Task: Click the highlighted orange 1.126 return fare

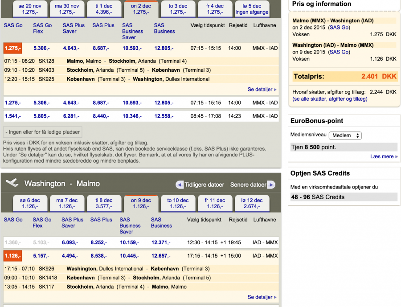Action: (12, 256)
